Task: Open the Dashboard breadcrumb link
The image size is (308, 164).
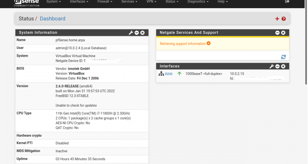Action: point(52,18)
